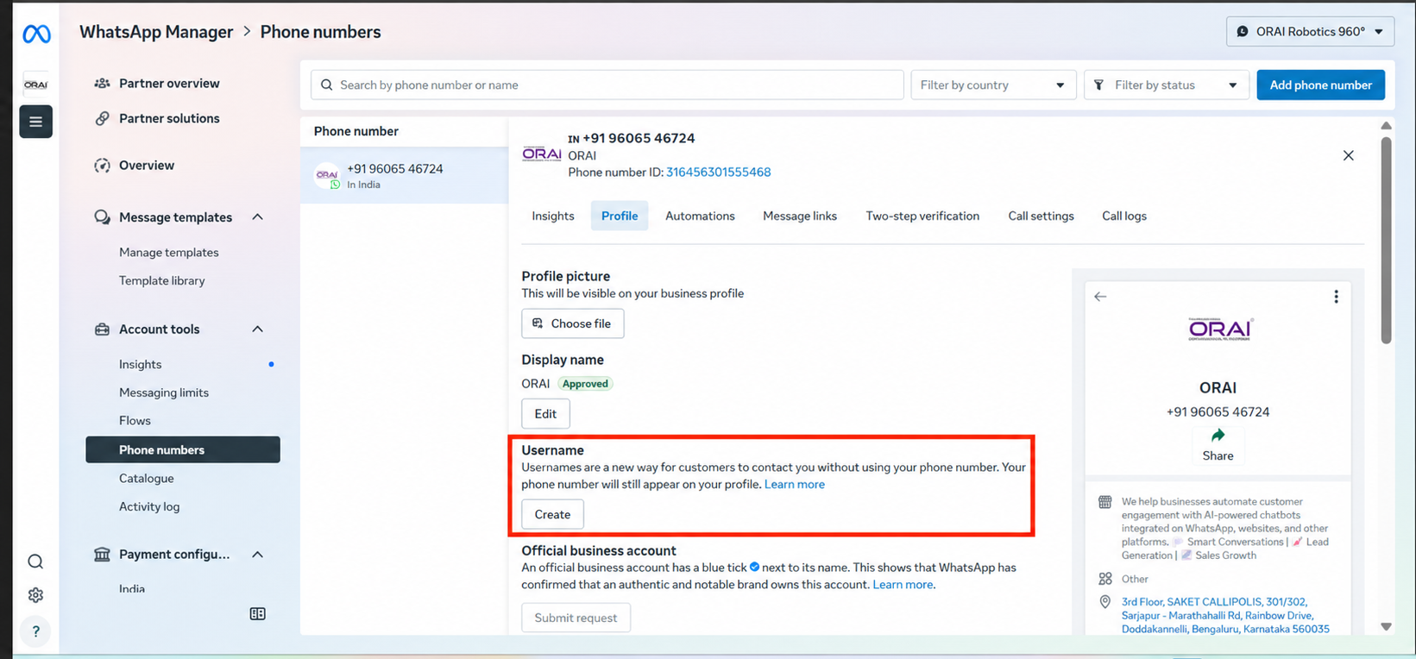Screen dimensions: 1416x659
Task: Open settings gear in left rail
Action: [35, 595]
